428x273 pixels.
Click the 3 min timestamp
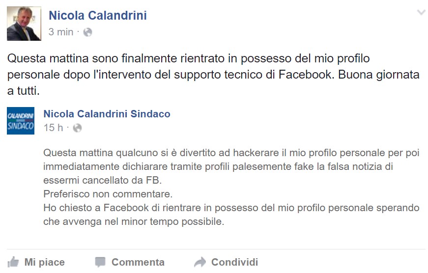pyautogui.click(x=61, y=32)
